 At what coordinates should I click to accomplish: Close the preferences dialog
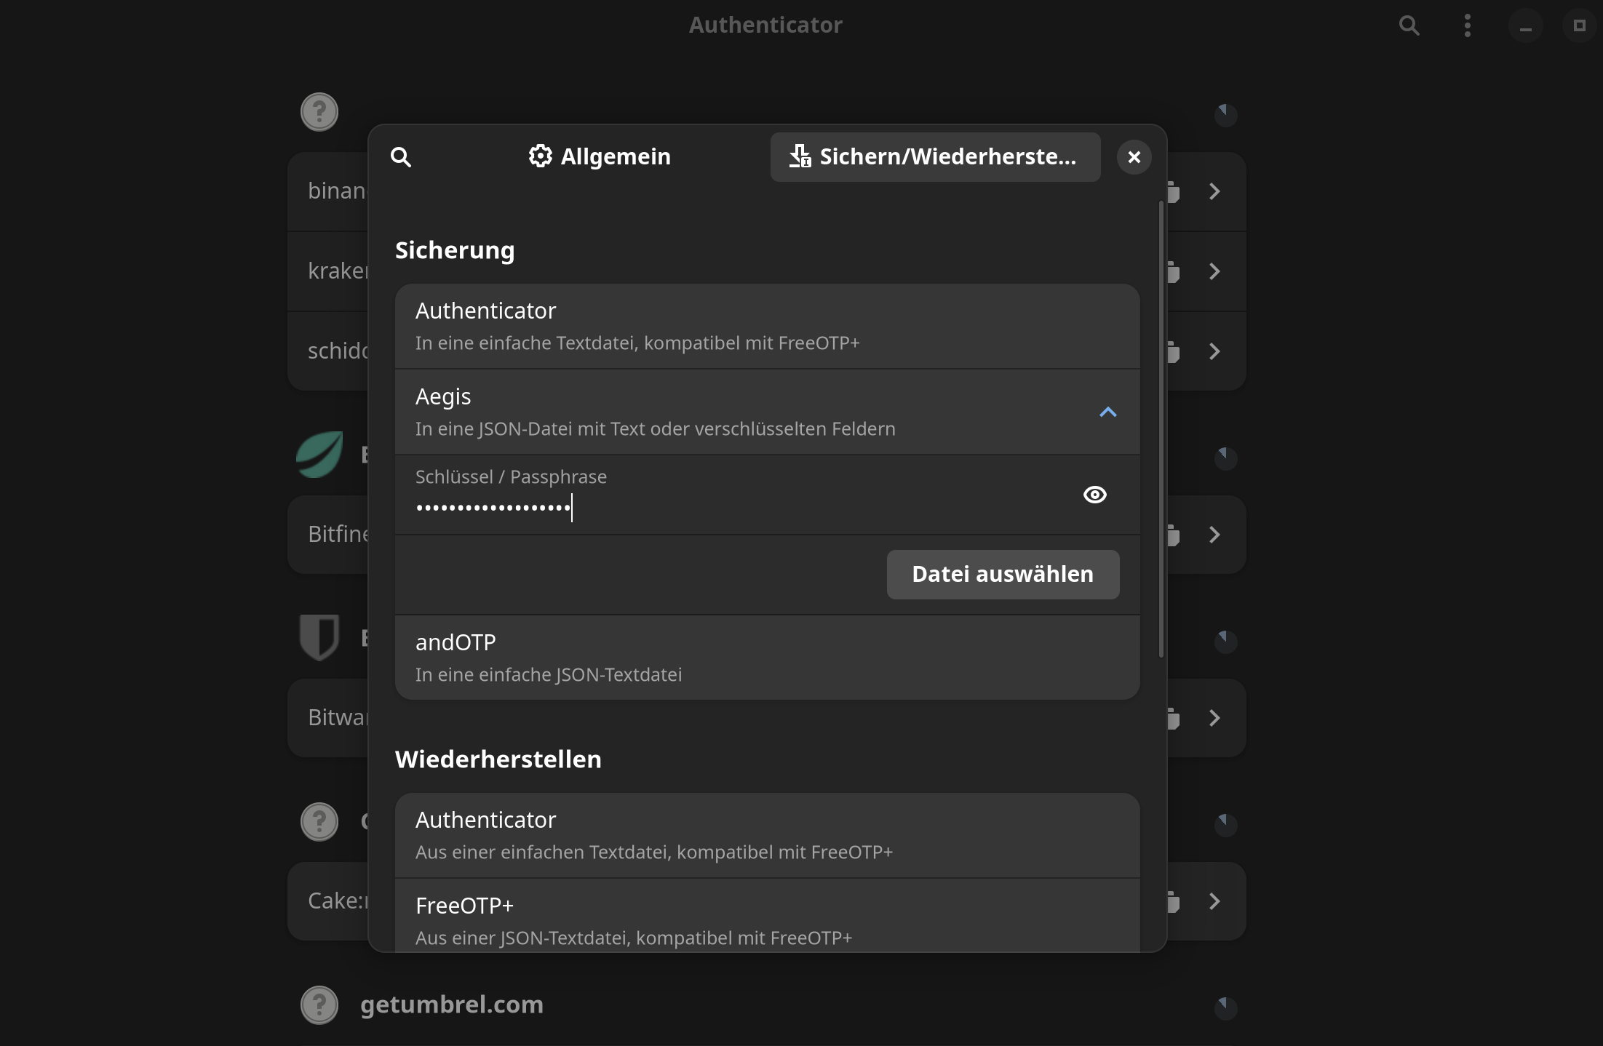1134,157
